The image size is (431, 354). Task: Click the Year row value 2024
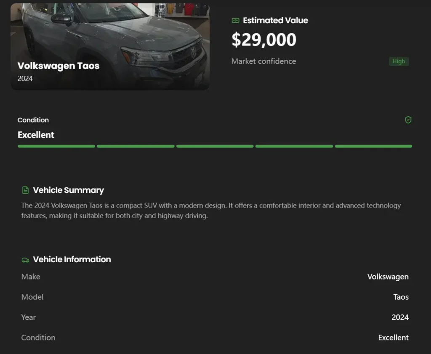400,317
